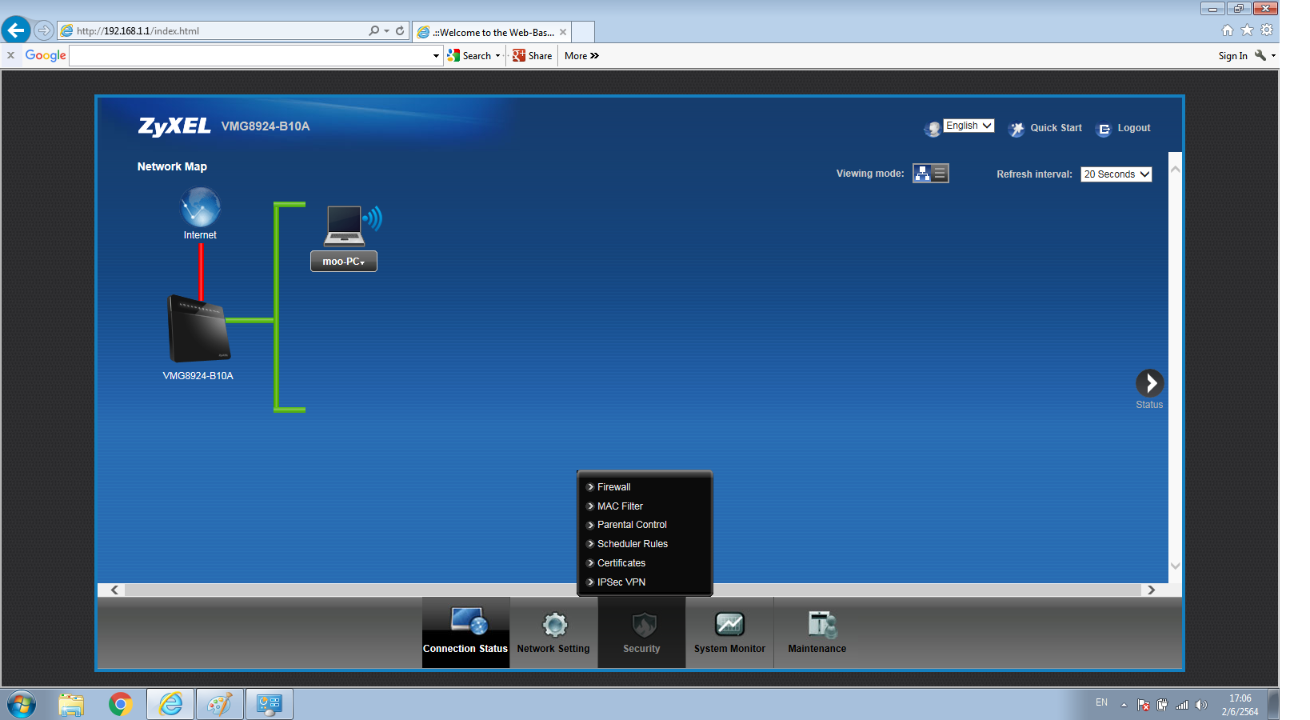Toggle Network Map viewing mode switch

point(931,174)
